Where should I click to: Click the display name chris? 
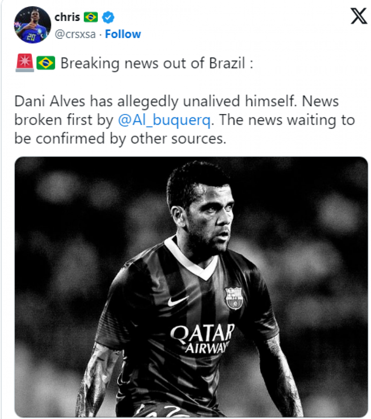pyautogui.click(x=67, y=17)
